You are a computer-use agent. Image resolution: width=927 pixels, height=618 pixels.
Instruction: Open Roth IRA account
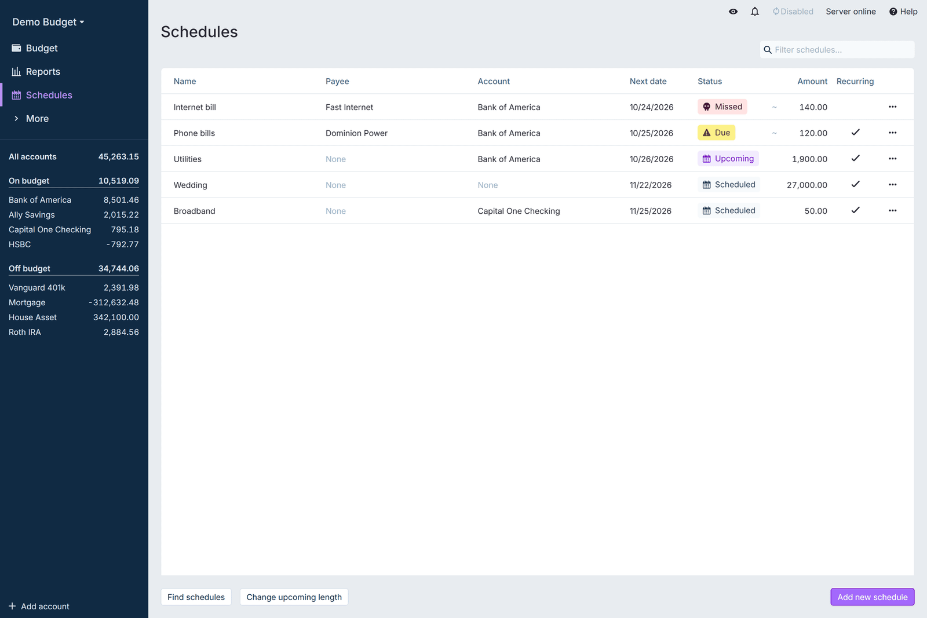(x=74, y=332)
